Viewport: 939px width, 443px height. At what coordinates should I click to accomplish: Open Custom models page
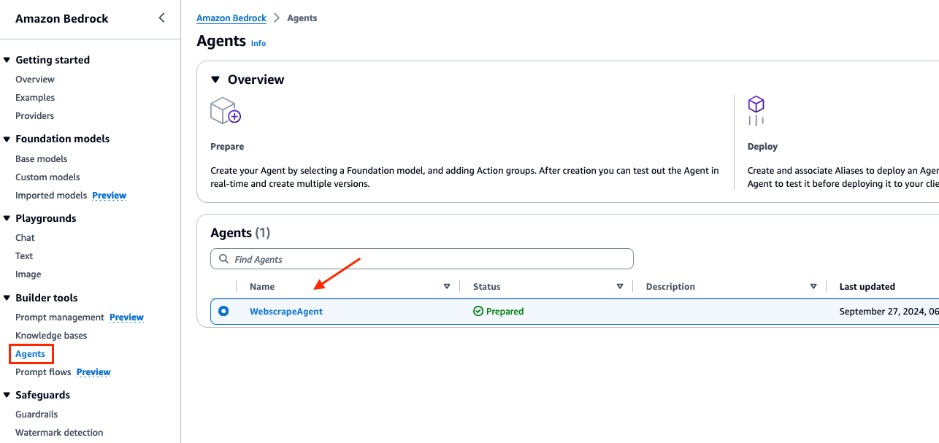tap(47, 177)
